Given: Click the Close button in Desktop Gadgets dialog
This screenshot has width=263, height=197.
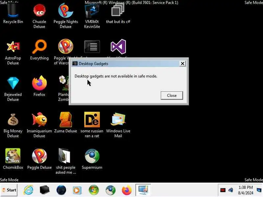Looking at the screenshot, I should 172,96.
